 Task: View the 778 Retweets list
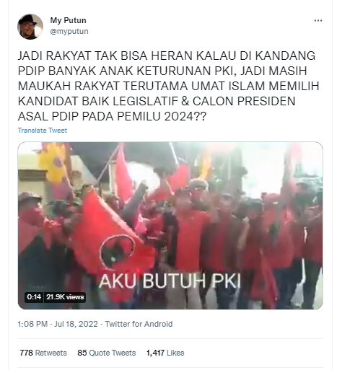(x=43, y=353)
